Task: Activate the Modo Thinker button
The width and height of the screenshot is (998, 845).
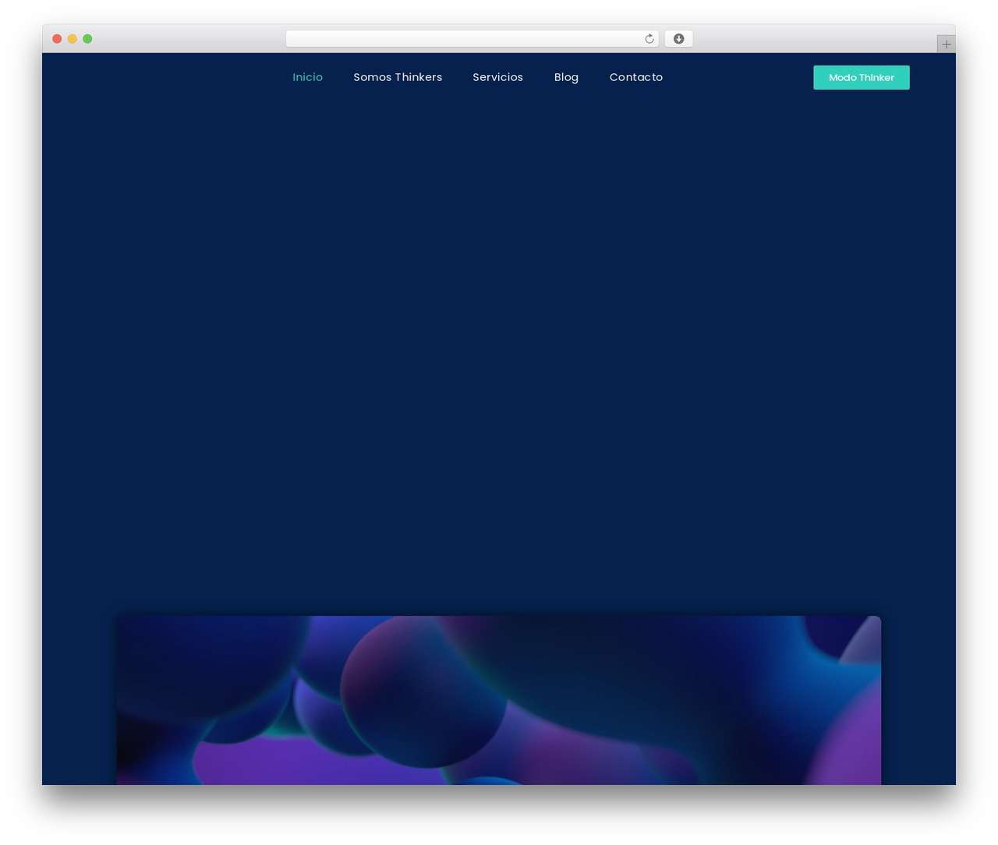Action: [862, 77]
